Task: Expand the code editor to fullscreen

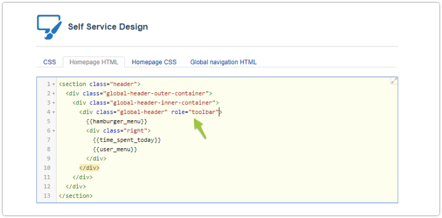Action: tap(394, 81)
